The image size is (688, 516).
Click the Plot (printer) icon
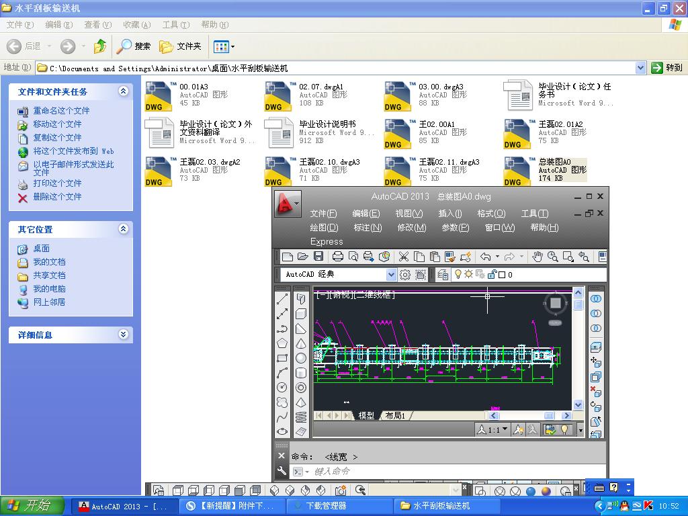338,257
